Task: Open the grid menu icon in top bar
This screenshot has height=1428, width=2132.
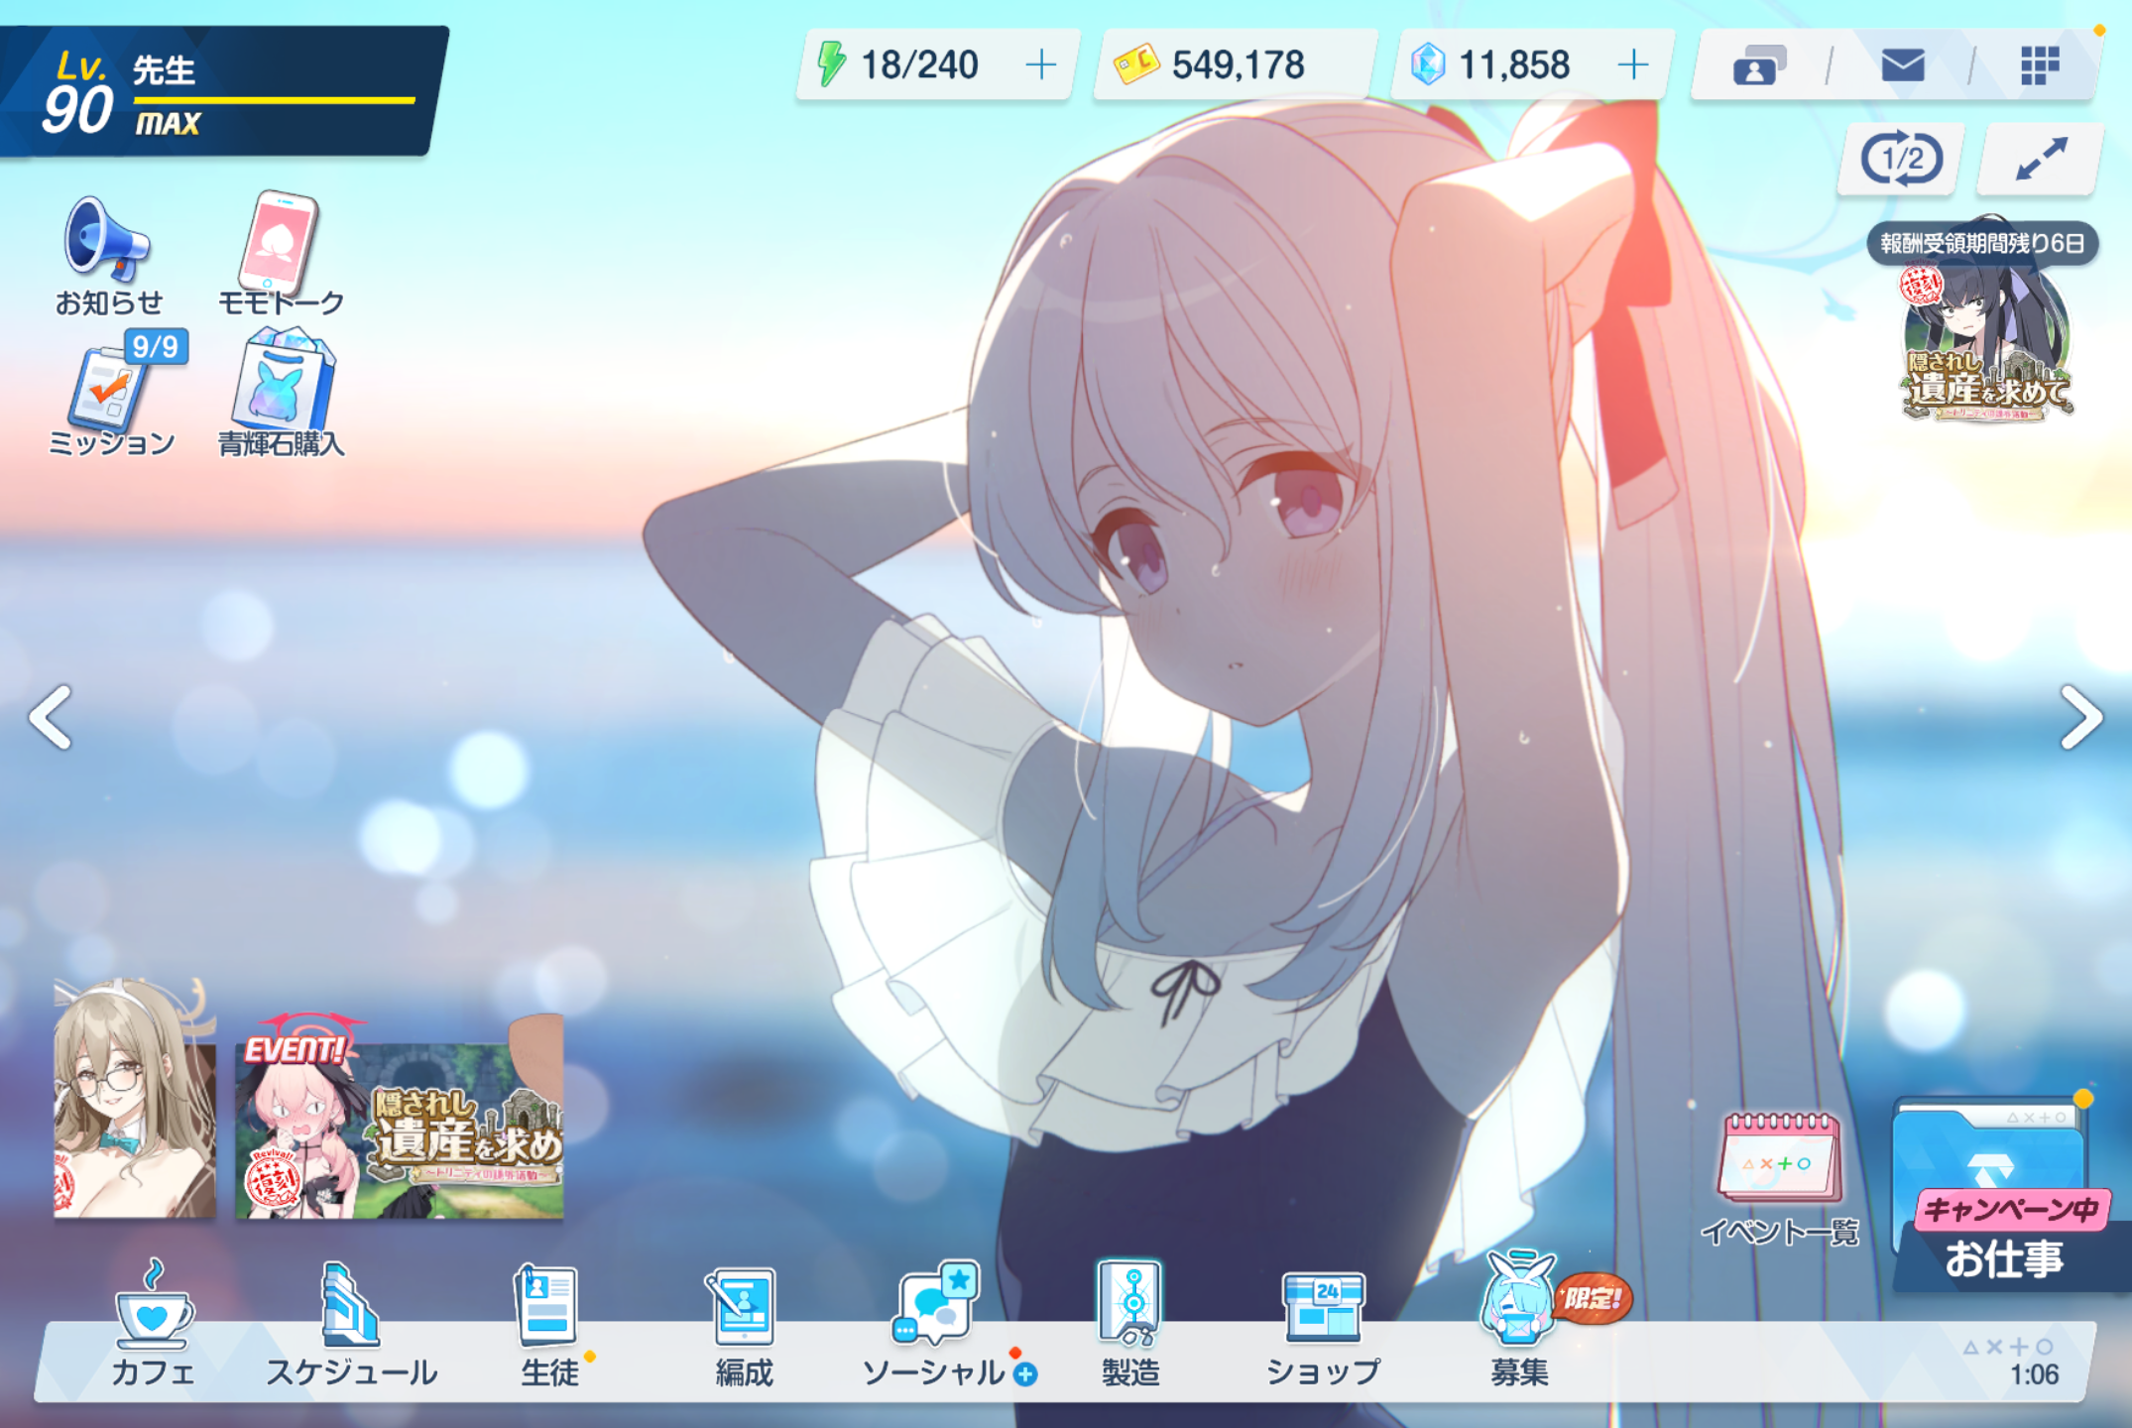Action: click(x=2039, y=65)
